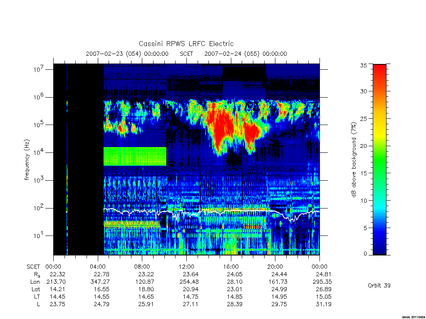Click the 10^1 frequency axis label
The image size is (426, 319).
(39, 236)
